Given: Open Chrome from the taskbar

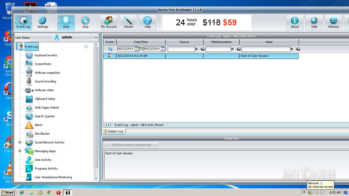Looking at the screenshot, I should 49,192.
